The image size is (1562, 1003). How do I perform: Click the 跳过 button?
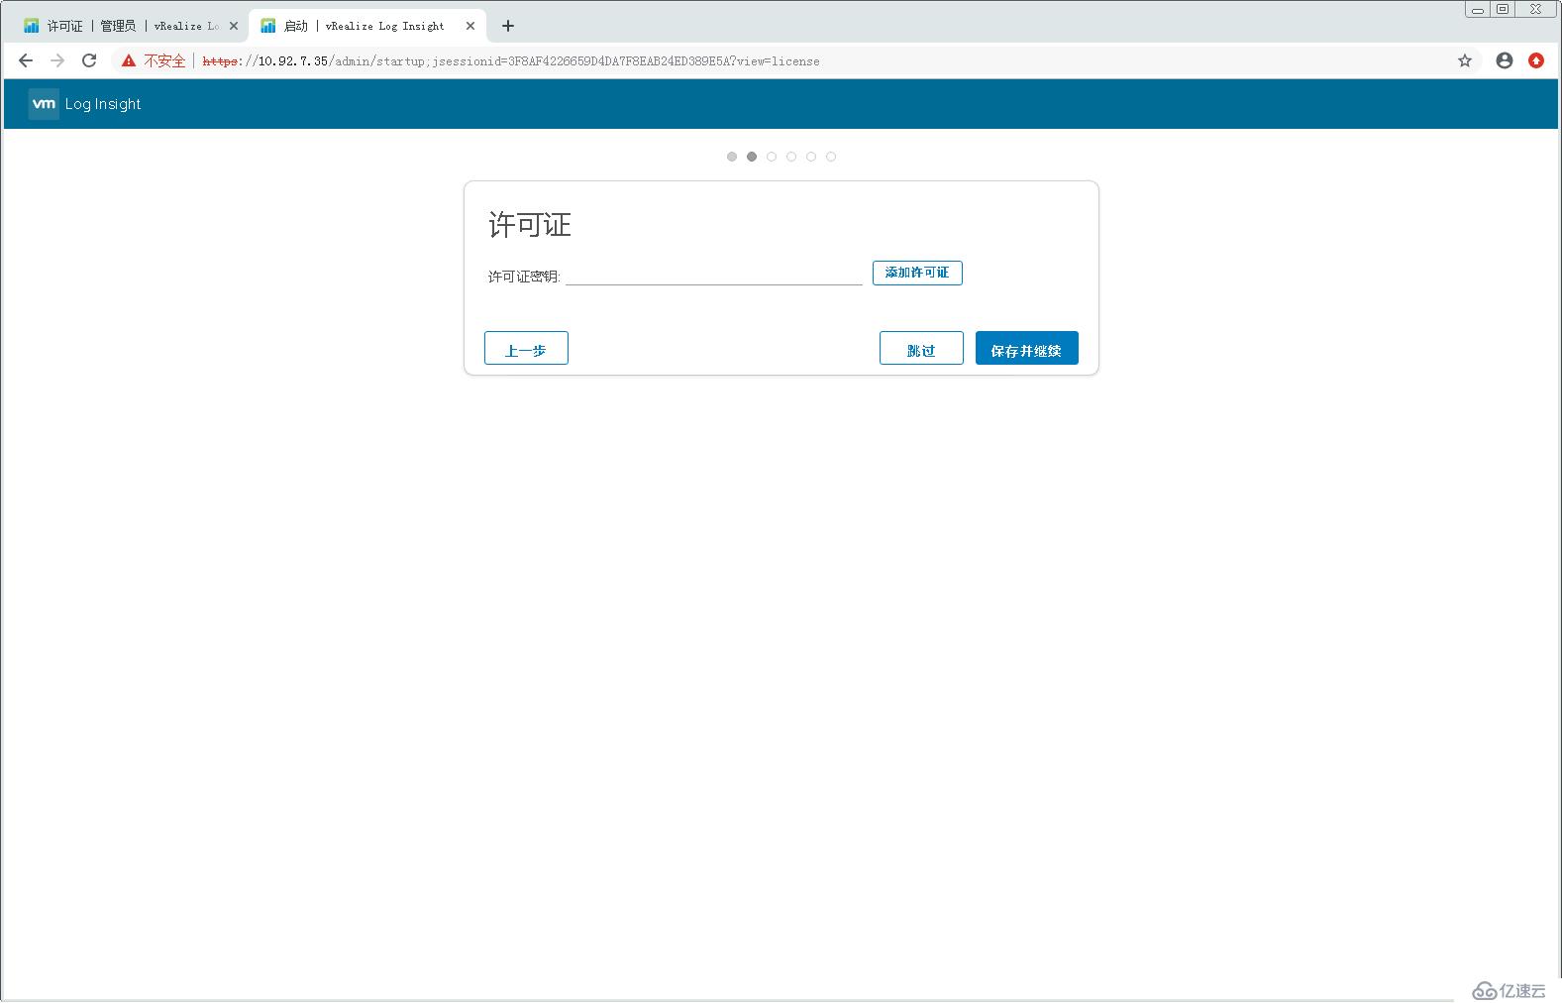(x=921, y=348)
